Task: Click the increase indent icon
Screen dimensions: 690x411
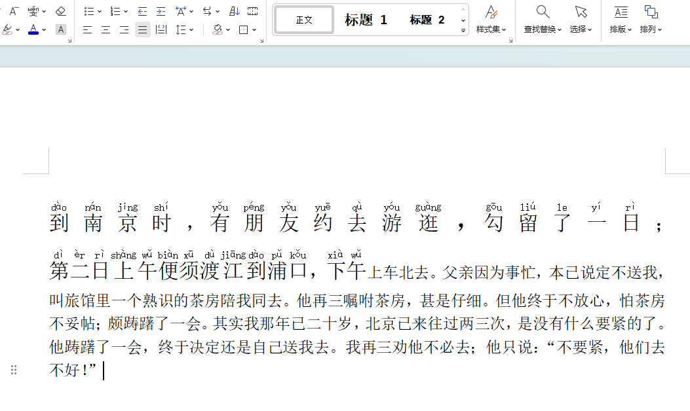Action: click(x=161, y=10)
